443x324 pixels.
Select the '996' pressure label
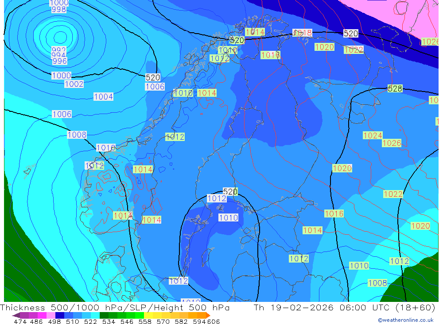tap(60, 61)
